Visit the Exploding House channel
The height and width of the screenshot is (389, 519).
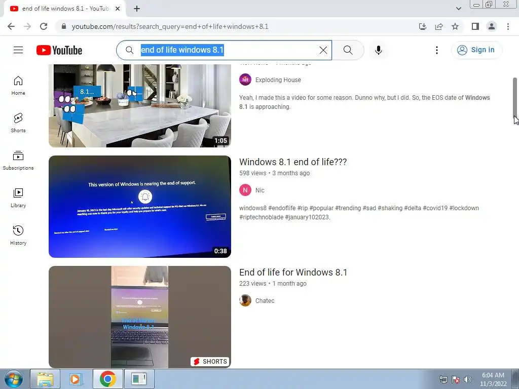(278, 80)
